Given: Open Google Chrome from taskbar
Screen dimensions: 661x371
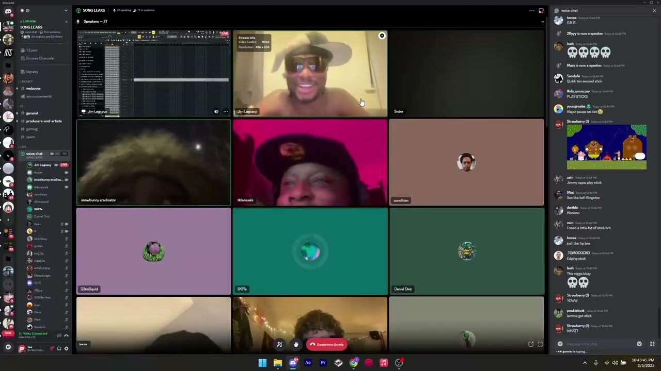Looking at the screenshot, I should (353, 363).
